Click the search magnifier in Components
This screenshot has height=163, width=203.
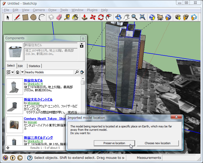77,72
